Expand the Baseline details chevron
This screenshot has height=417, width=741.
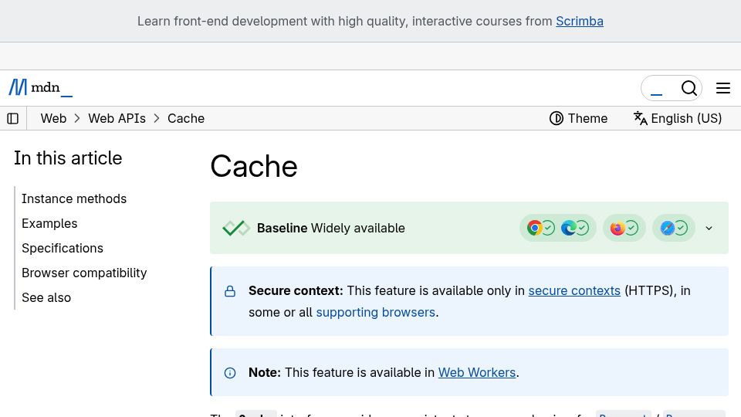709,228
